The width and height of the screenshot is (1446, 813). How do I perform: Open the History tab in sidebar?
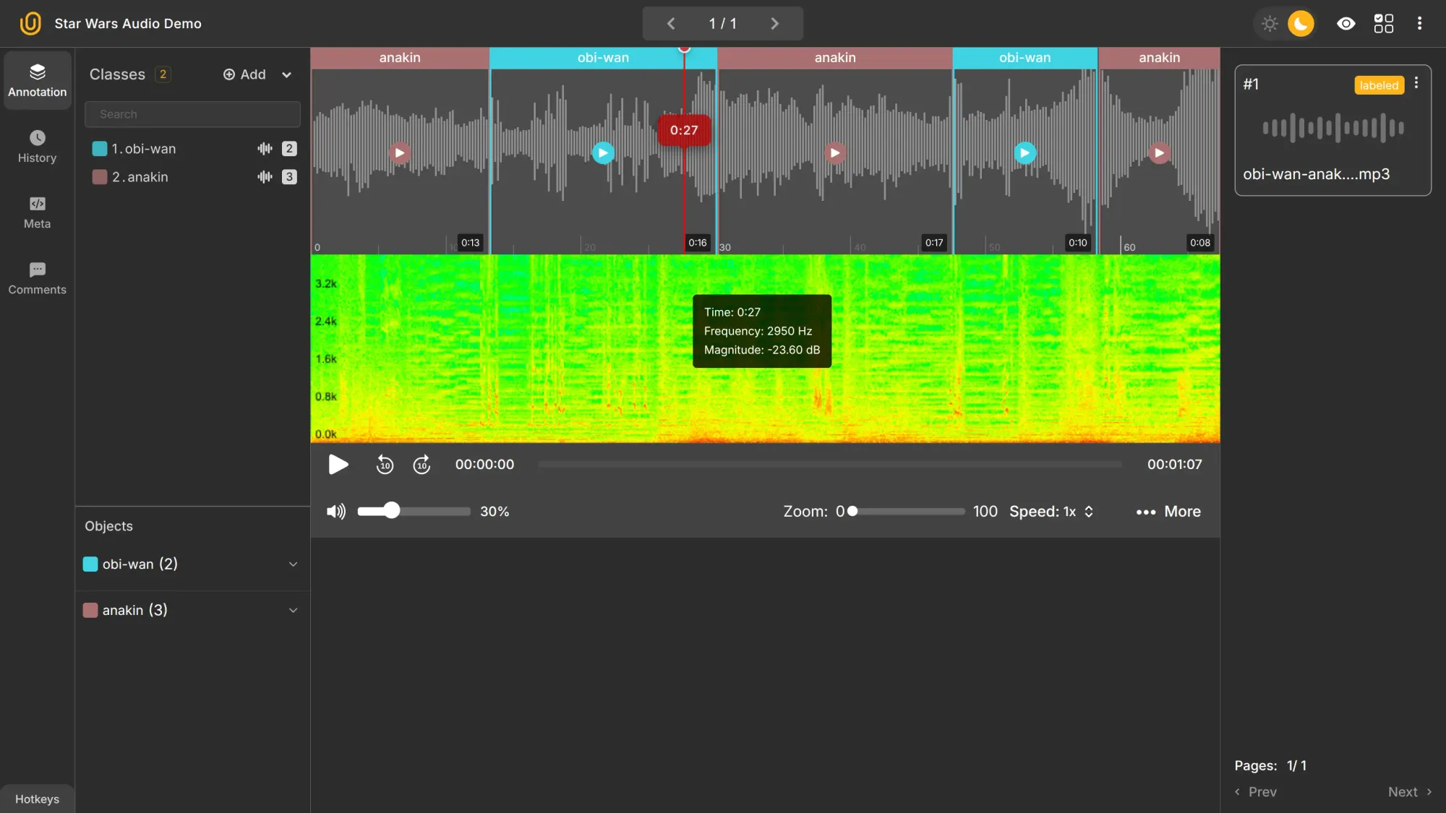pyautogui.click(x=38, y=147)
